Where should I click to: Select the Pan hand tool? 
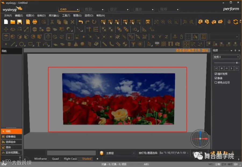pos(229,22)
